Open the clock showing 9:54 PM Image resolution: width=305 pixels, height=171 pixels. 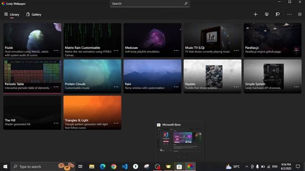pos(286,167)
